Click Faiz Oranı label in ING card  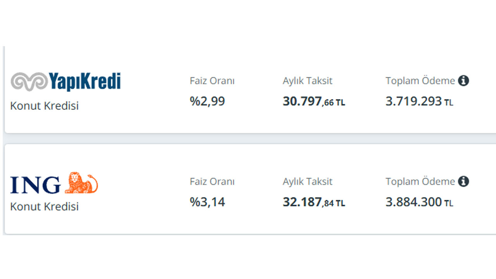[212, 182]
